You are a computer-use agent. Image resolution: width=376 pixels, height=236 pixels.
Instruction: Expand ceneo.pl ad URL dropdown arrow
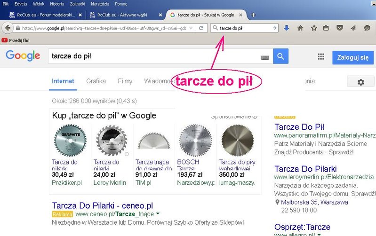point(158,213)
